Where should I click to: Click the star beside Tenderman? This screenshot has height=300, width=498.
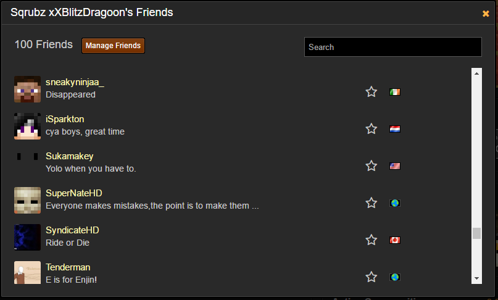click(x=371, y=277)
